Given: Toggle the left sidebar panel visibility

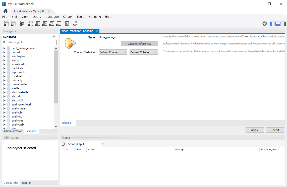Looking at the screenshot, I should (272, 24).
